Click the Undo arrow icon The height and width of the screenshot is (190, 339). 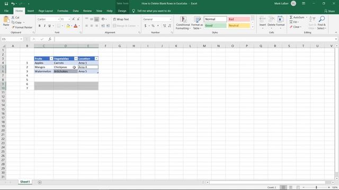point(13,4)
